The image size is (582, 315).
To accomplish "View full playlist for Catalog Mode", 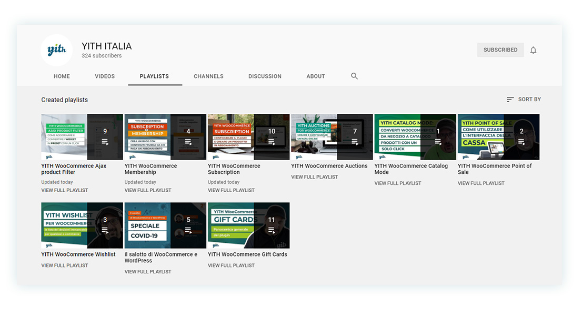I will click(x=397, y=183).
